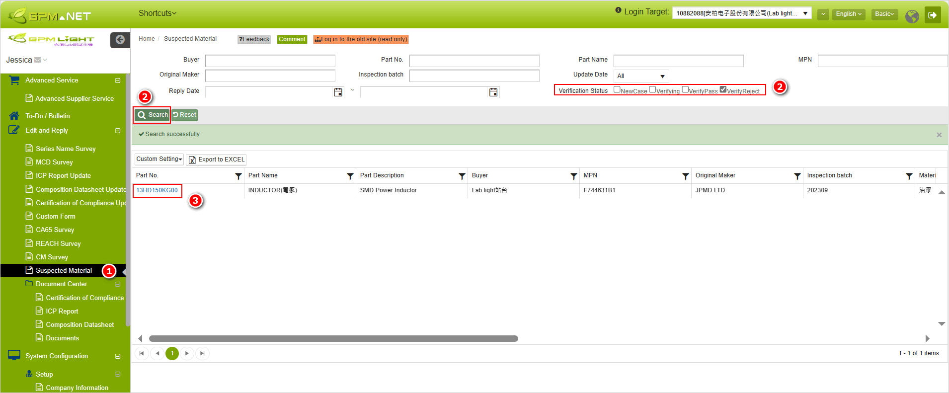Collapse the Edit and Reply section
The height and width of the screenshot is (393, 949).
pyautogui.click(x=118, y=131)
